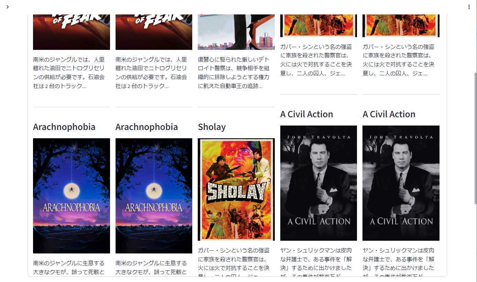The height and width of the screenshot is (282, 477).
Task: Open the three-dot main menu
Action: 469,7
